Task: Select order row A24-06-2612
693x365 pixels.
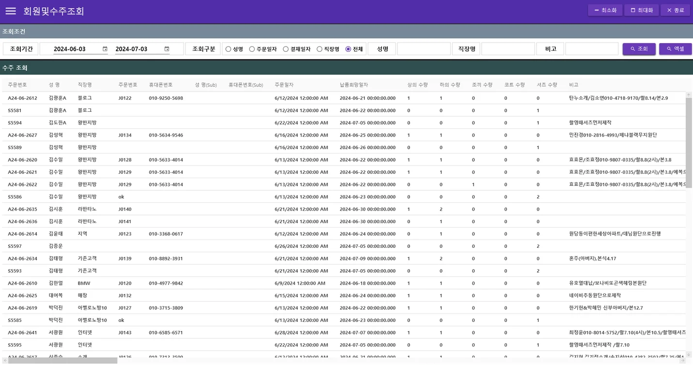Action: click(344, 98)
